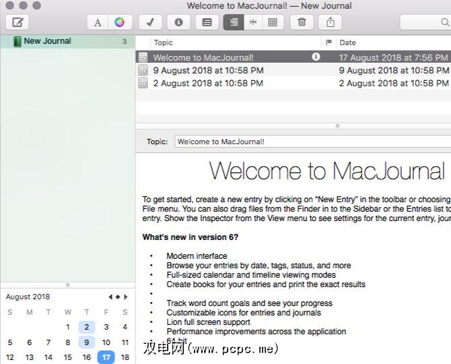Select the 9 August 2018 at 10:58 PM entry
Image resolution: width=451 pixels, height=364 pixels.
click(x=293, y=70)
